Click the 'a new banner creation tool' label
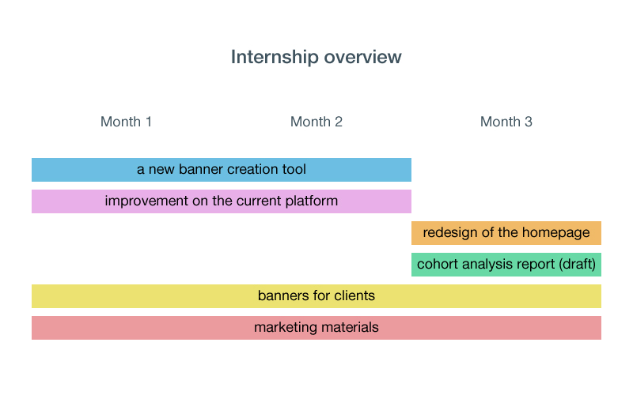 pyautogui.click(x=222, y=169)
